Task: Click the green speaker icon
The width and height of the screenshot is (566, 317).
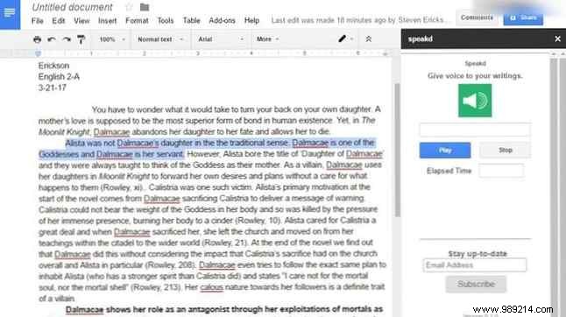Action: coord(475,100)
